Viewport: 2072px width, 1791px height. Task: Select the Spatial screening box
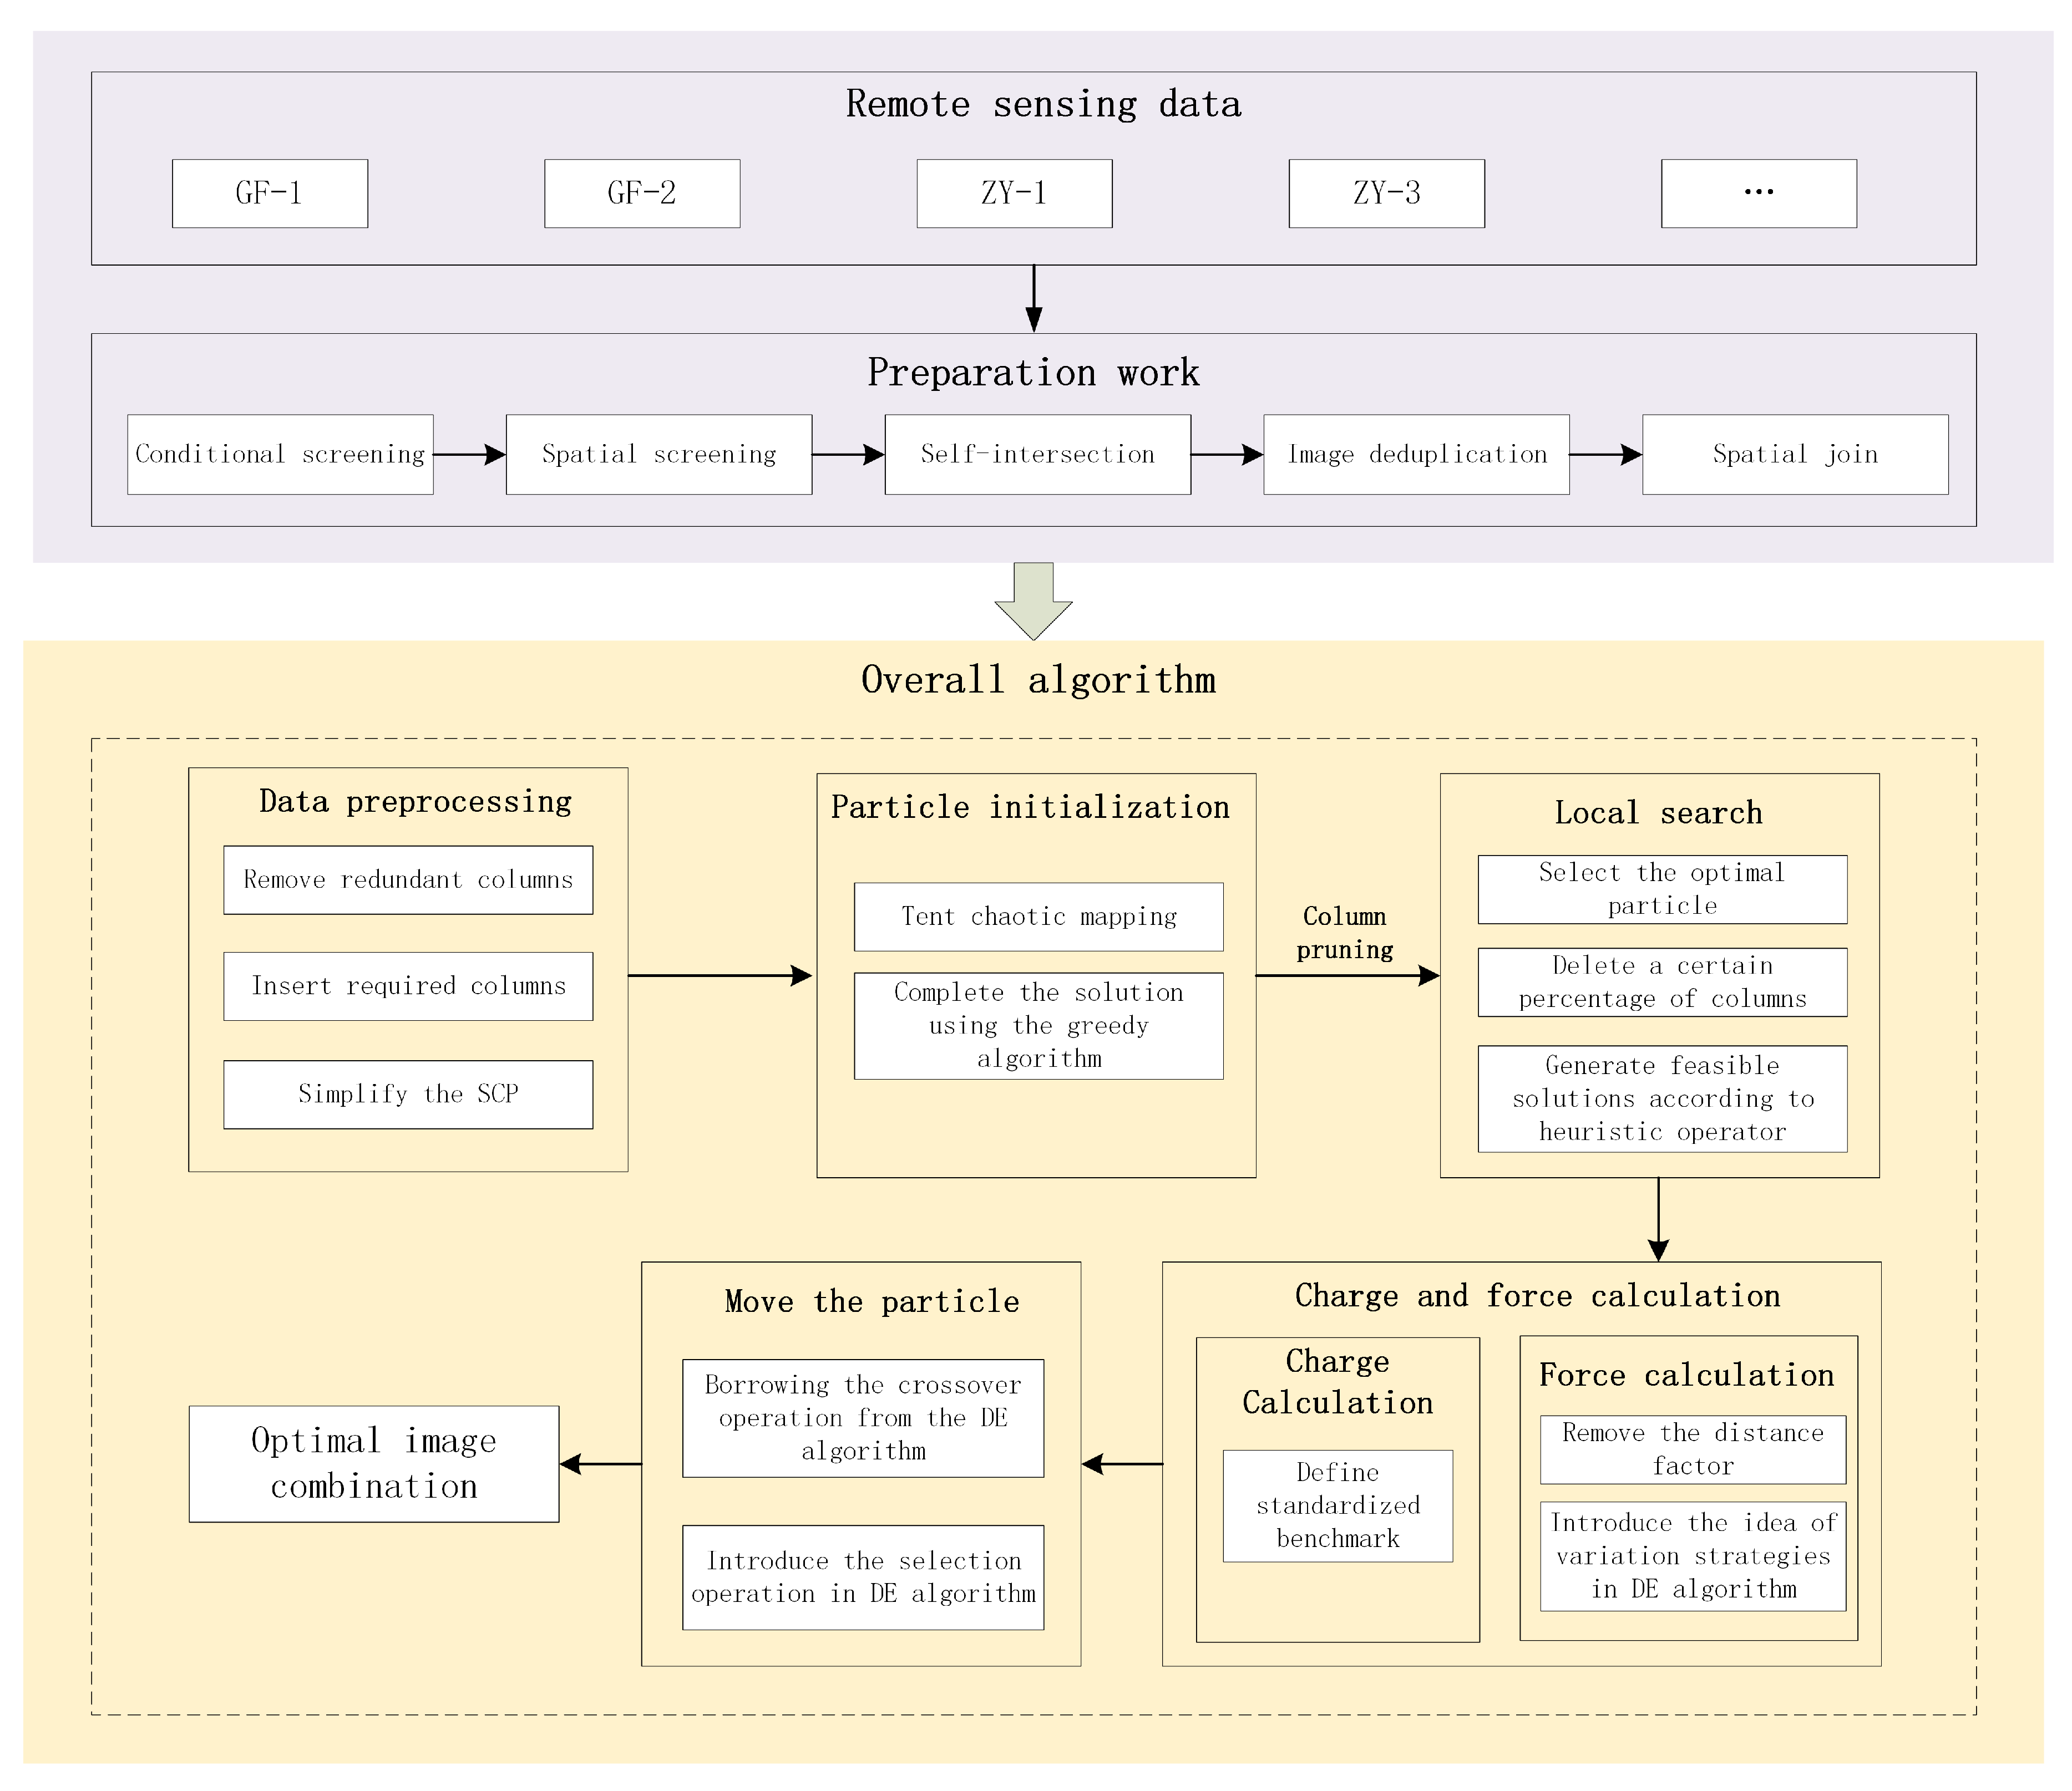(658, 455)
